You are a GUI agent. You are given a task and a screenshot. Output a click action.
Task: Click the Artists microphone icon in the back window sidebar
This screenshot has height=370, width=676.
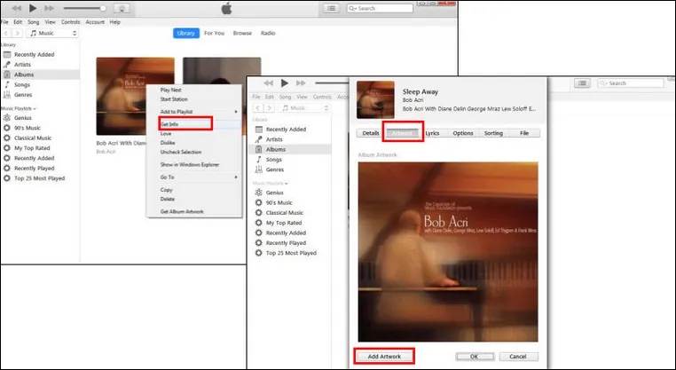click(7, 65)
